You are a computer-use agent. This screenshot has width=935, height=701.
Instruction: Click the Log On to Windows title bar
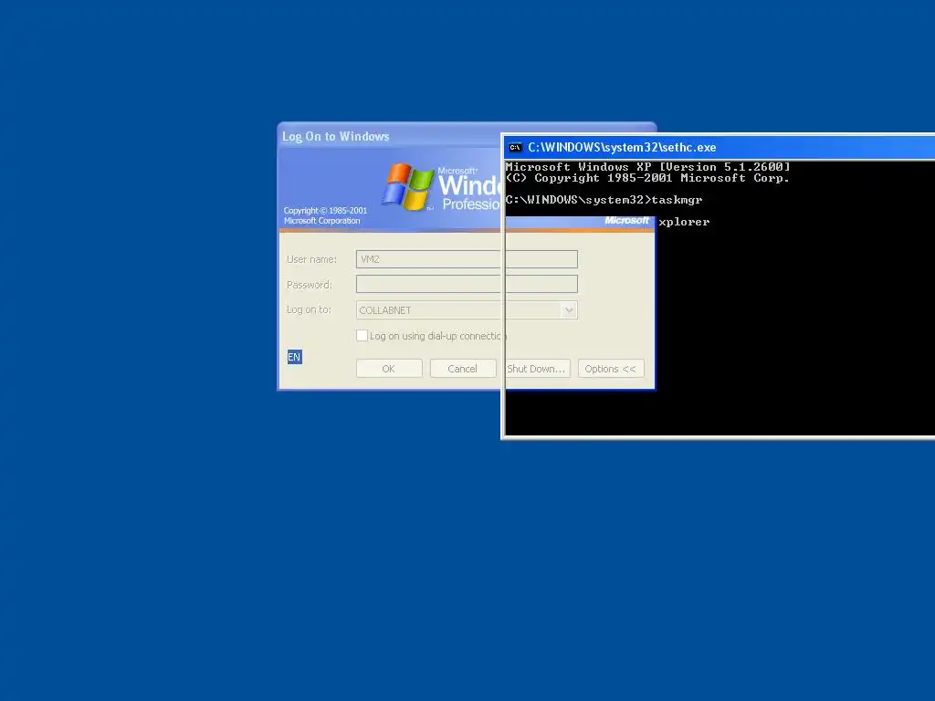tap(391, 137)
